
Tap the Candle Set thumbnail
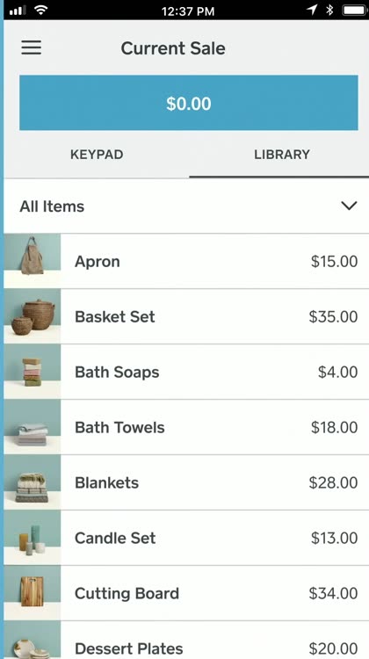[33, 538]
